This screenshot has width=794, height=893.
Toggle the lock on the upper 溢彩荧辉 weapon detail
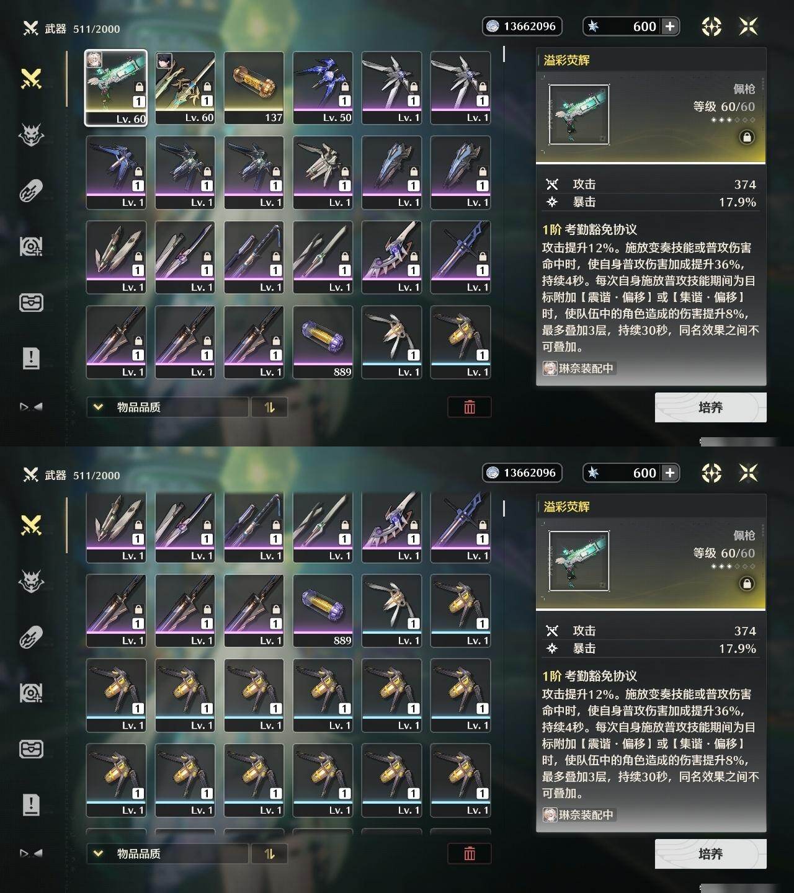[747, 137]
